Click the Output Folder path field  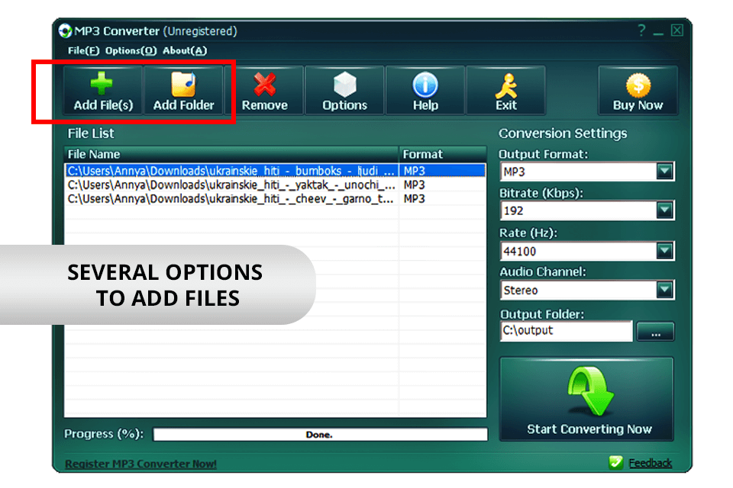[x=566, y=331]
